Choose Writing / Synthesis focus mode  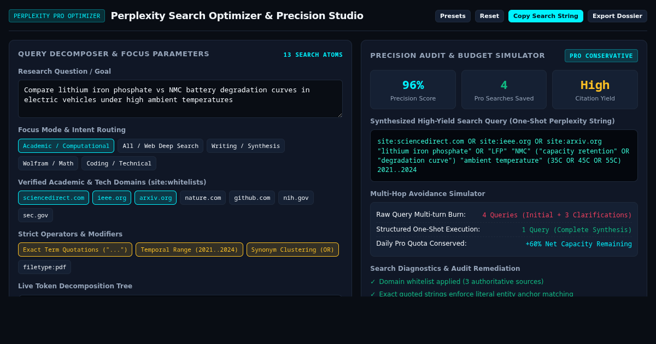click(x=245, y=146)
